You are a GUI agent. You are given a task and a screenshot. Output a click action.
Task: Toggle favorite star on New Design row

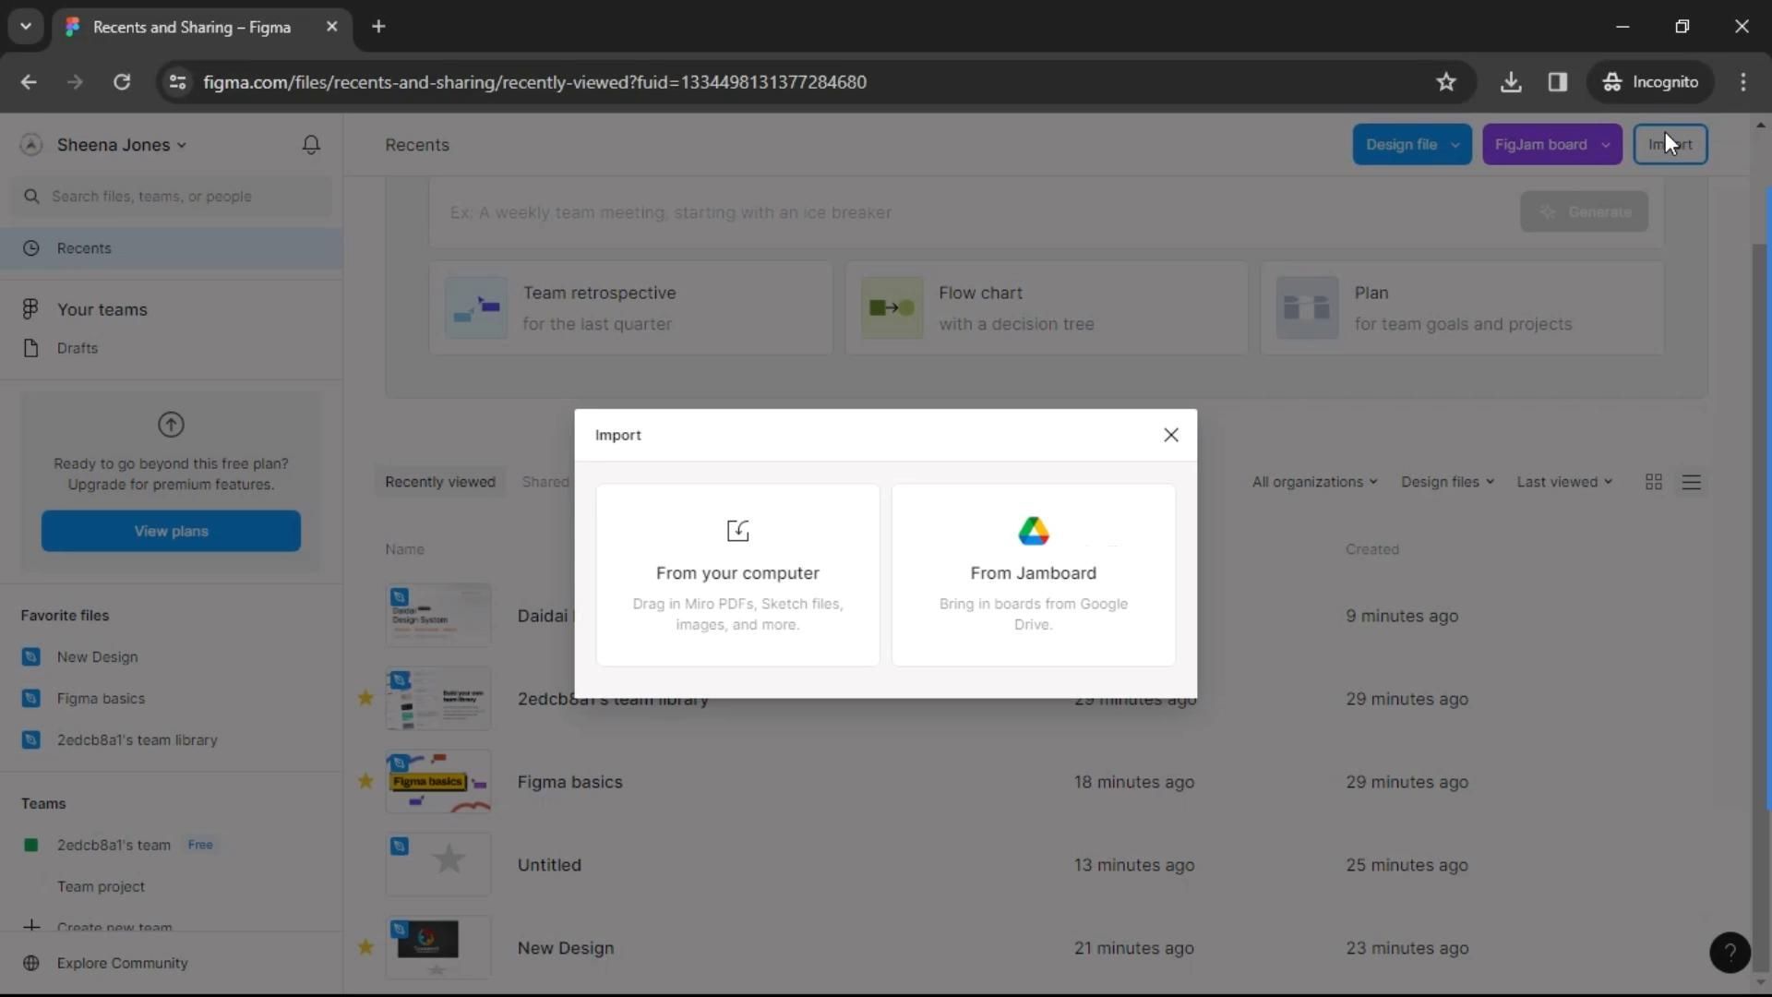[x=365, y=947]
